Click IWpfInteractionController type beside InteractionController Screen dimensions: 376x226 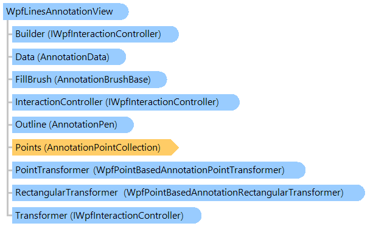click(x=162, y=102)
